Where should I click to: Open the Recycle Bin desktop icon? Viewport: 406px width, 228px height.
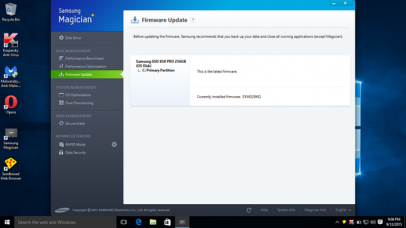tap(11, 12)
